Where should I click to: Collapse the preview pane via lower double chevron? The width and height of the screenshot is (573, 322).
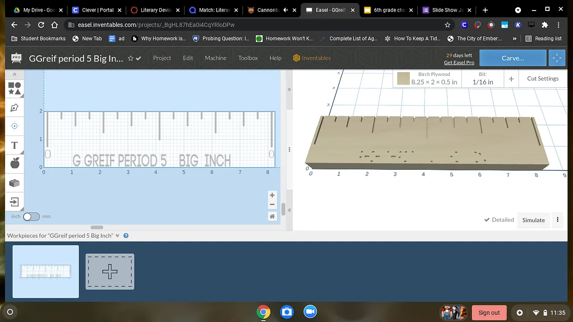click(x=289, y=210)
